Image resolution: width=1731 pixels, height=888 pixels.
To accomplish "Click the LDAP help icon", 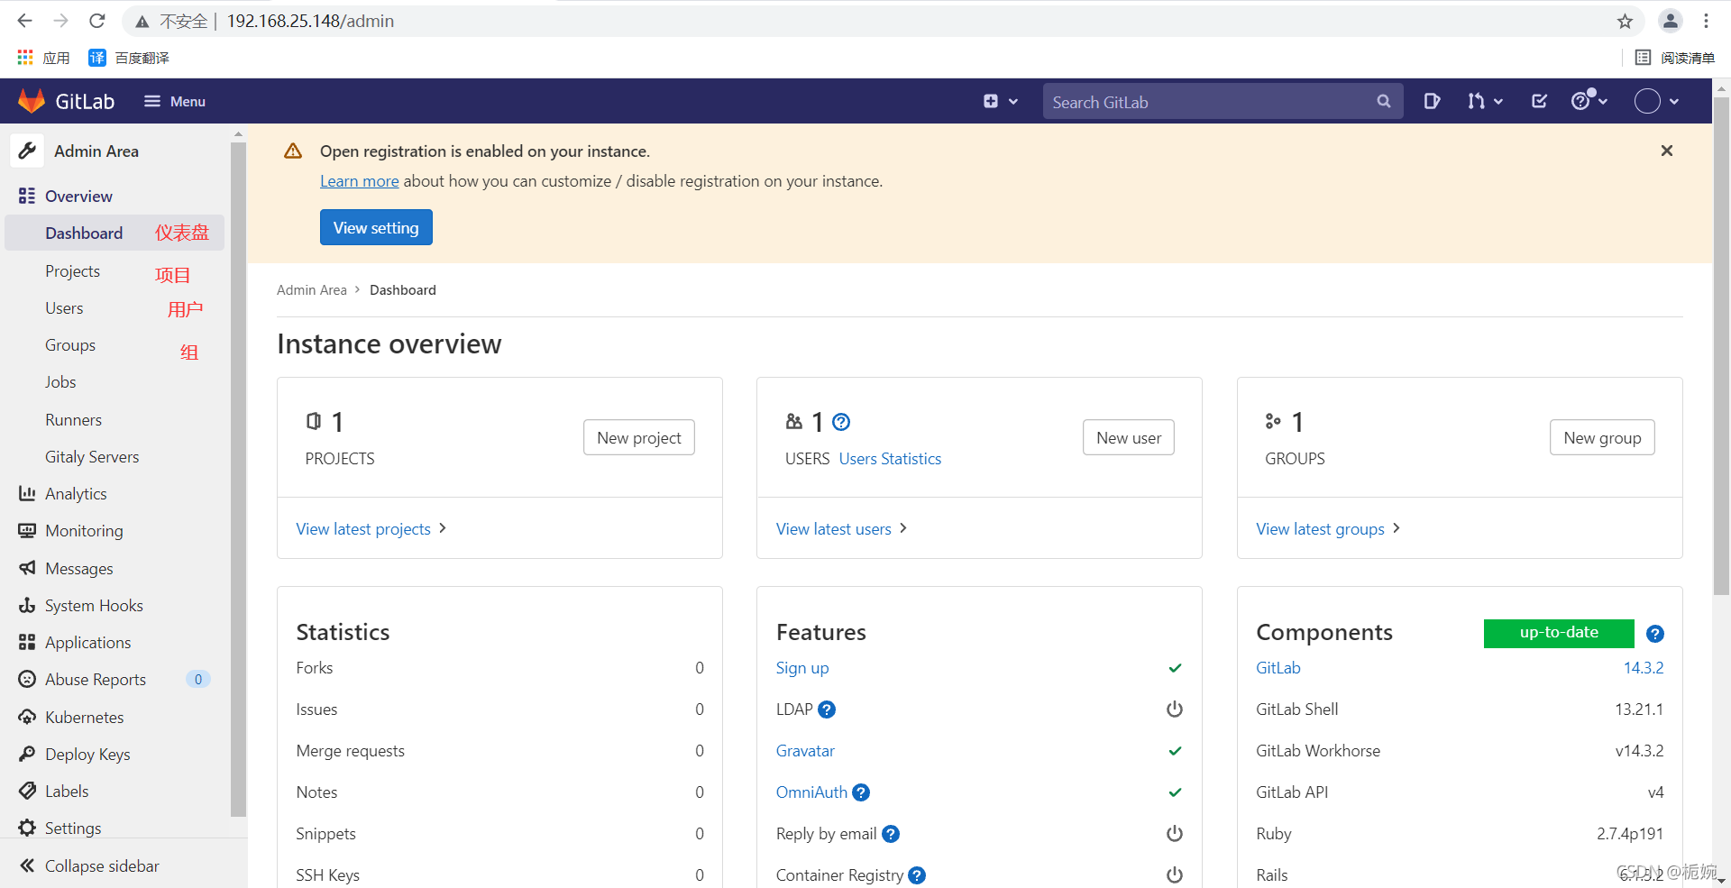I will (x=827, y=709).
